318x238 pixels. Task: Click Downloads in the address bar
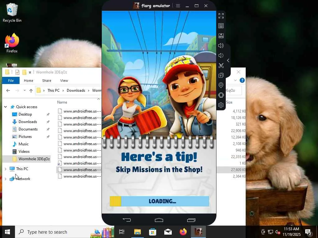pyautogui.click(x=76, y=90)
